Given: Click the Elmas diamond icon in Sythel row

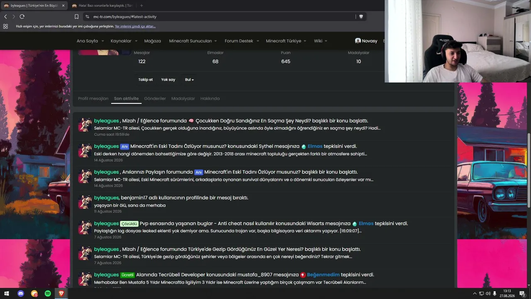Looking at the screenshot, I should [x=304, y=147].
